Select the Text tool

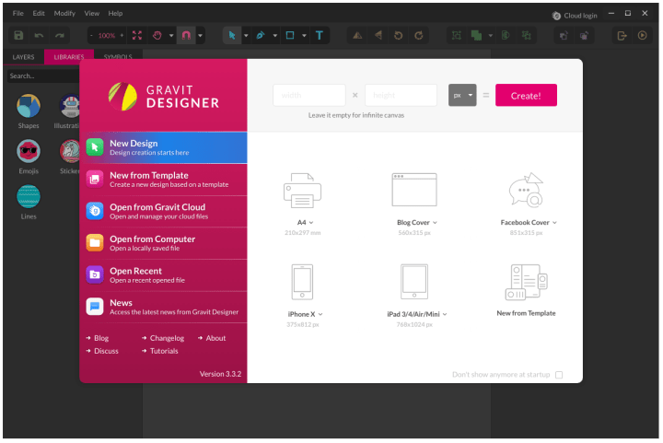(x=320, y=36)
